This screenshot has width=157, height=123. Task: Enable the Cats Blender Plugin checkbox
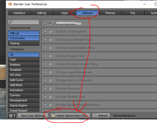click(x=50, y=40)
